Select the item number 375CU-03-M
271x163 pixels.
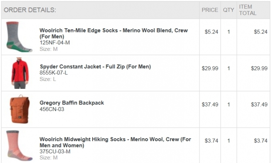[55, 152]
